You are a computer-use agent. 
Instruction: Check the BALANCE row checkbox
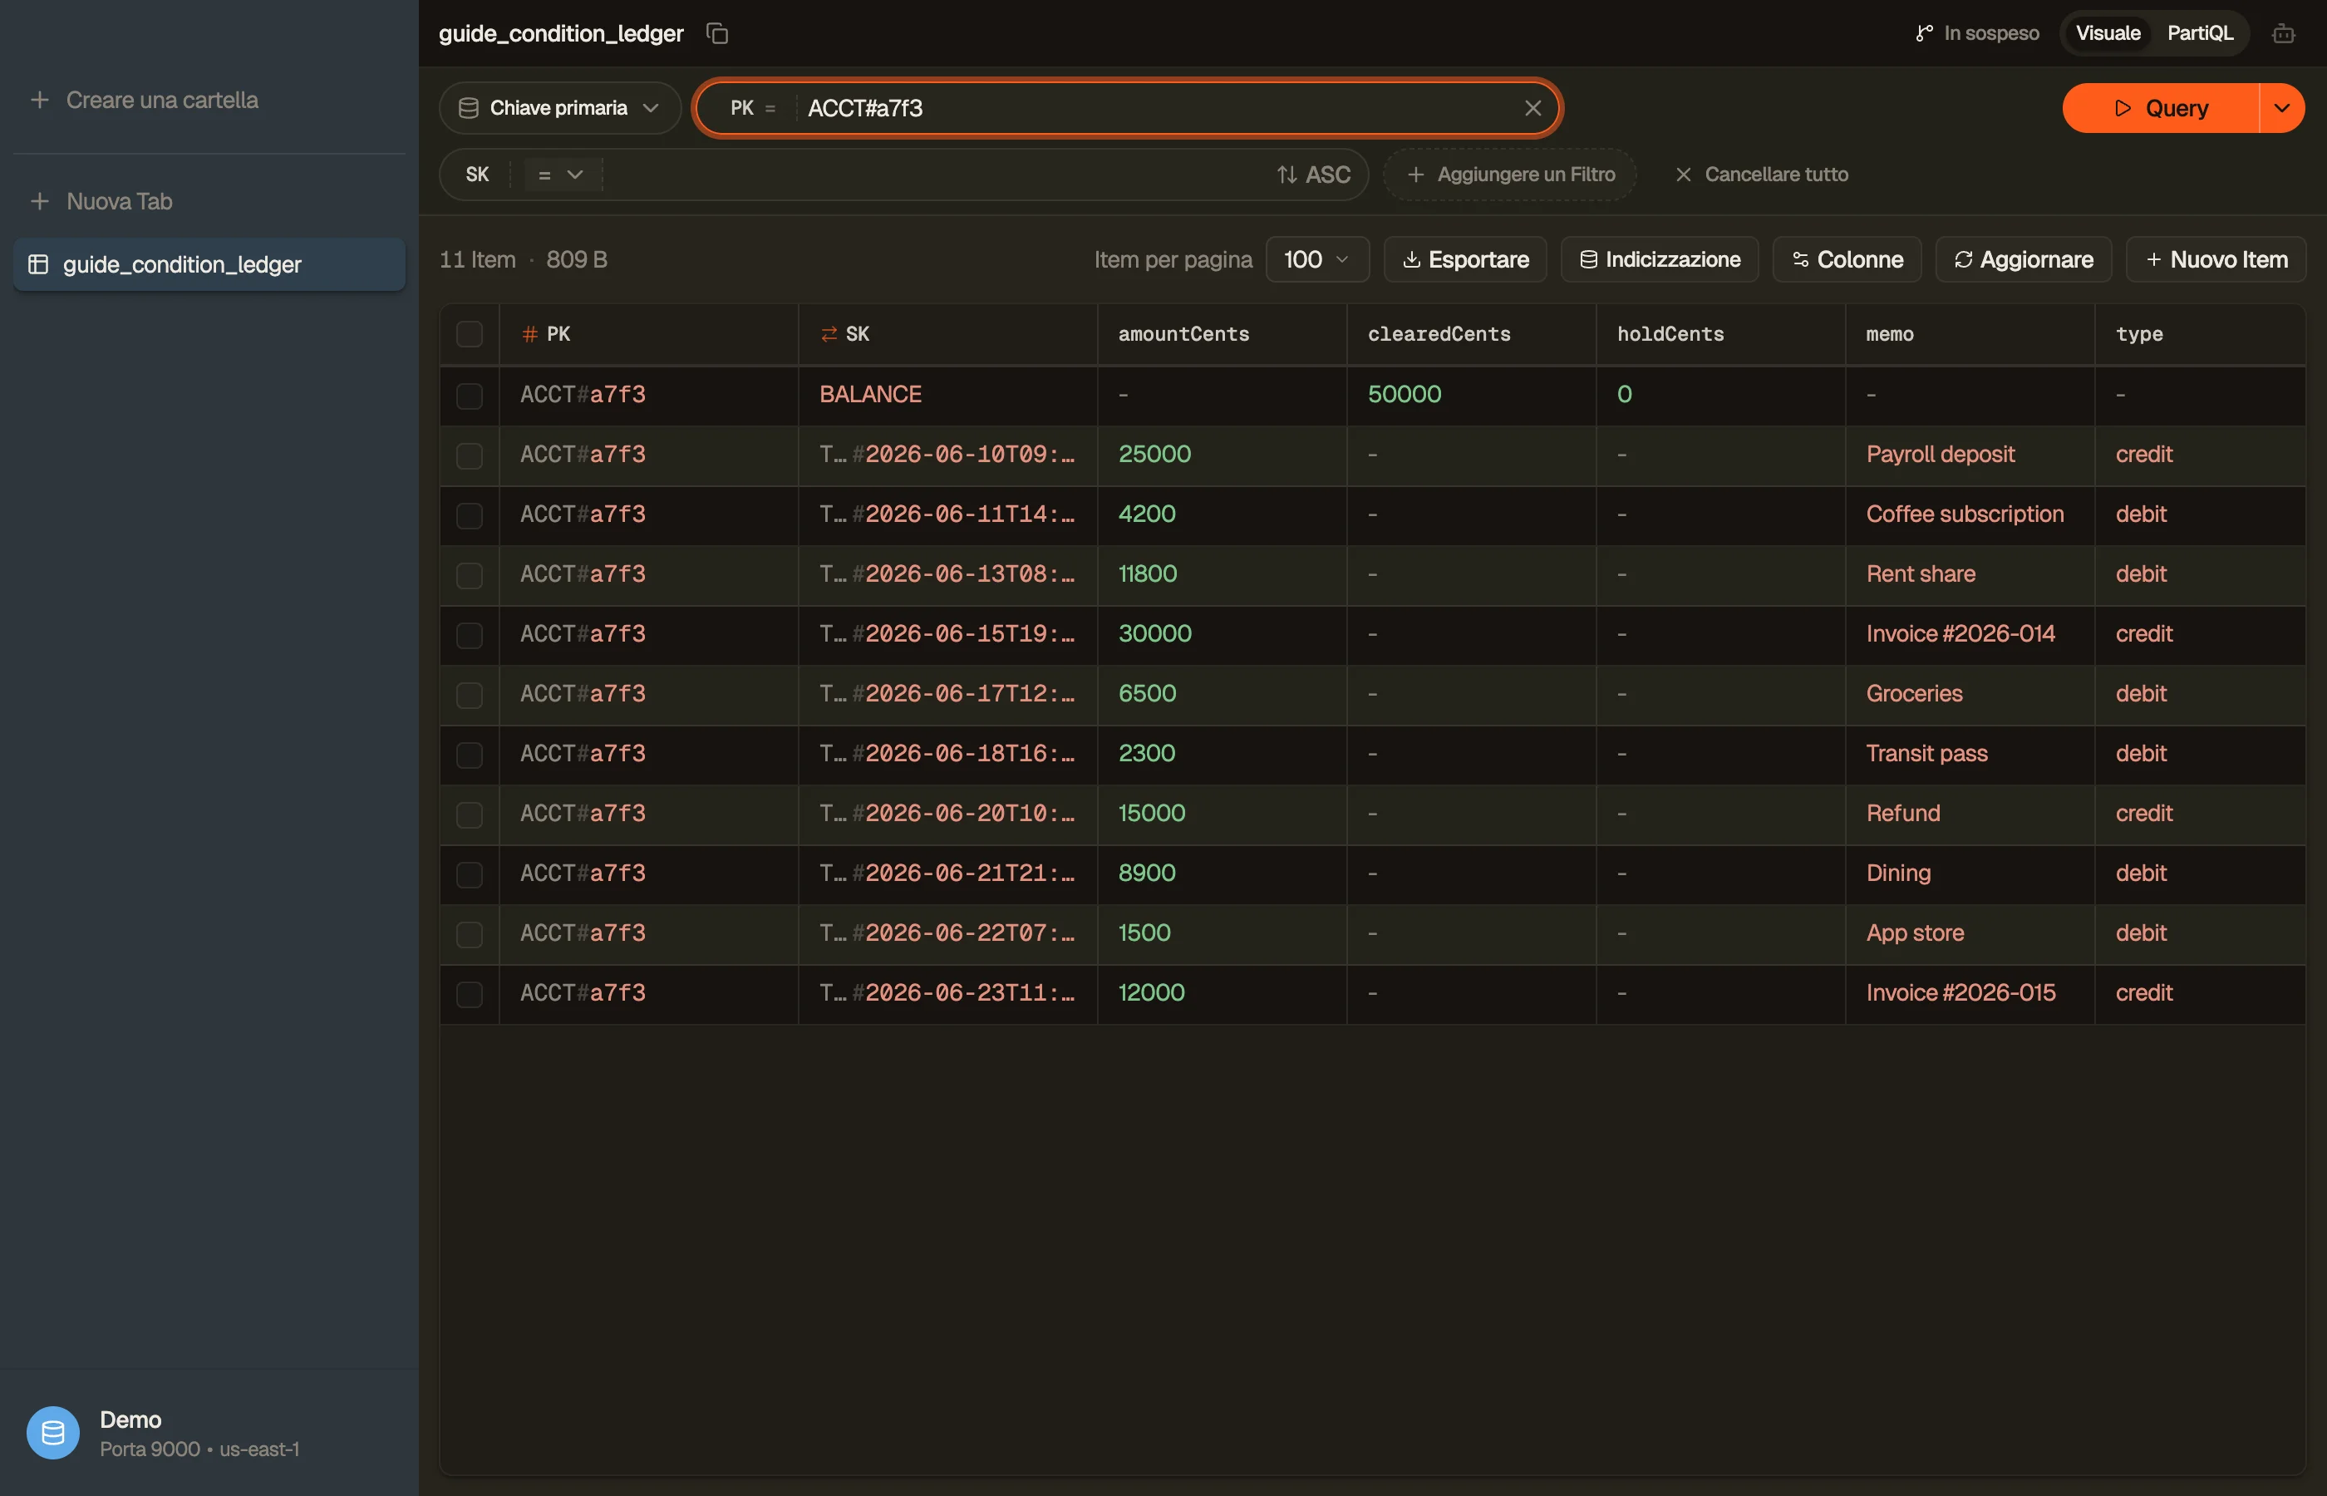(469, 396)
